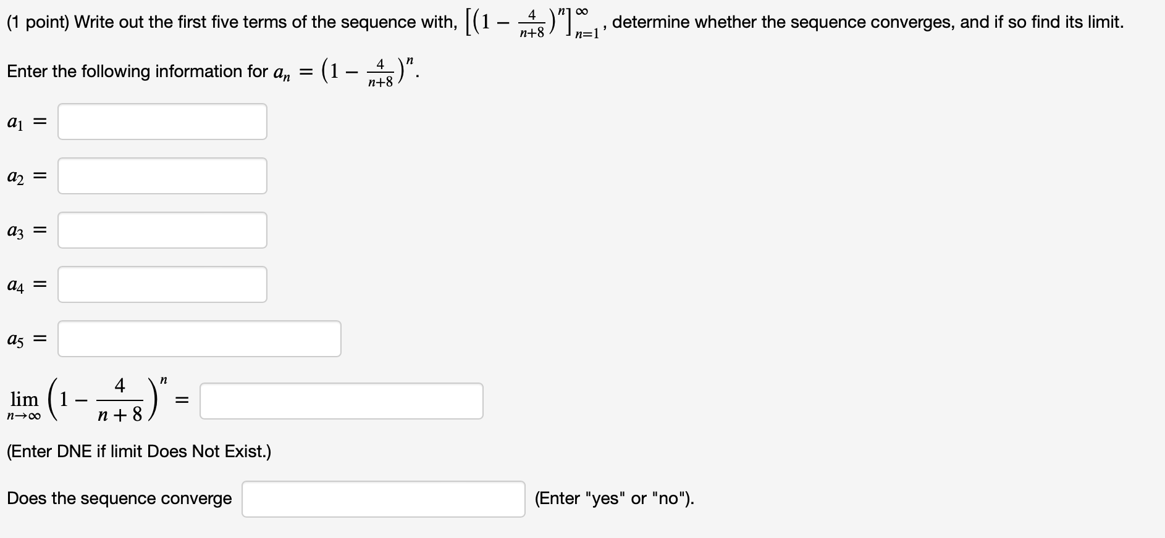
Task: Click the a1 answer input field
Action: click(x=162, y=122)
